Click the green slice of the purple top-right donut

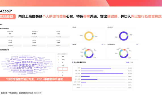coord(128,35)
